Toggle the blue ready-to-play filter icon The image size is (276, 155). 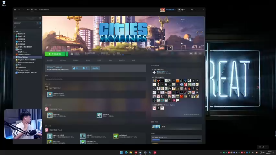pos(40,23)
